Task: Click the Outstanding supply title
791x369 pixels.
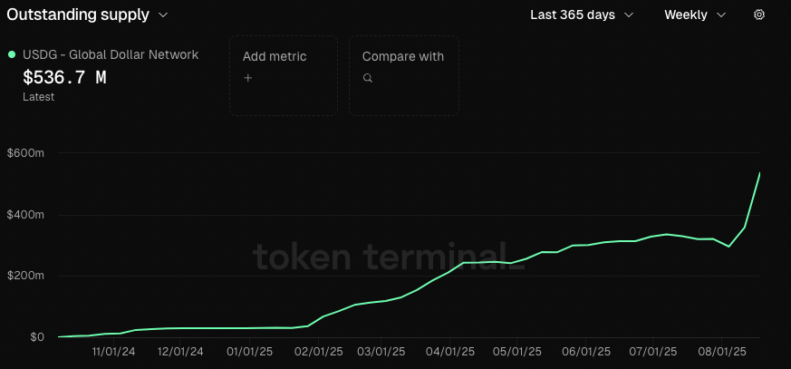Action: click(78, 15)
